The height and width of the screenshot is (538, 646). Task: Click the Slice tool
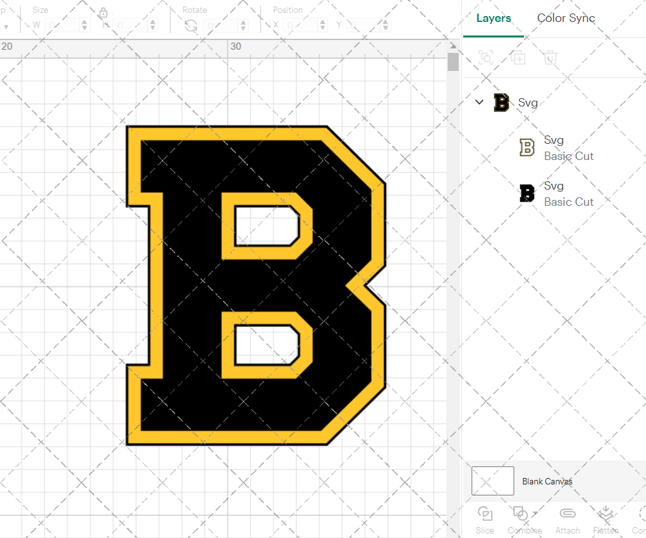click(485, 521)
